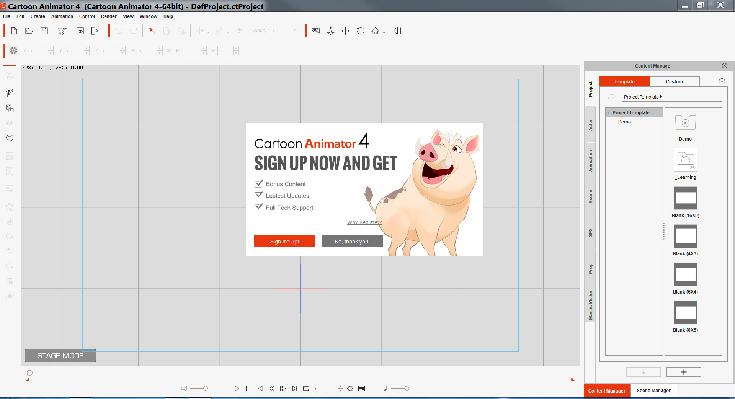Viewport: 735px width, 399px height.
Task: Step to the next frame
Action: pyautogui.click(x=283, y=389)
